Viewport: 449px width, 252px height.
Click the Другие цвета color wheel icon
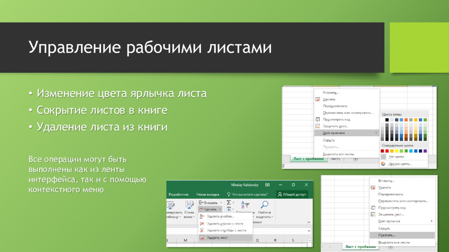pos(383,164)
